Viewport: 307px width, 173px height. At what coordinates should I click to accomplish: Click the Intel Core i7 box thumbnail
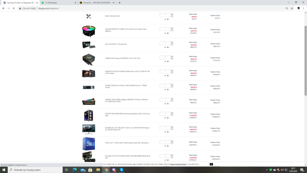point(89,144)
